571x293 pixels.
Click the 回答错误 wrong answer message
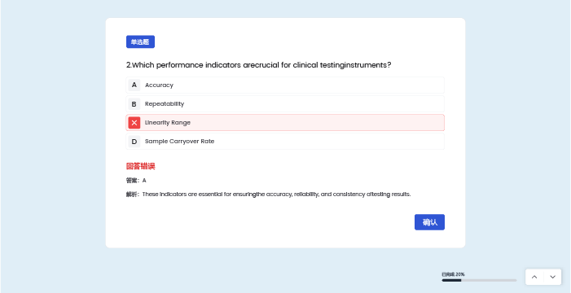pyautogui.click(x=141, y=166)
